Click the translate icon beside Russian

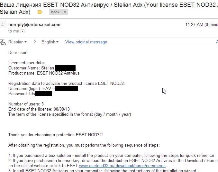point(3,42)
